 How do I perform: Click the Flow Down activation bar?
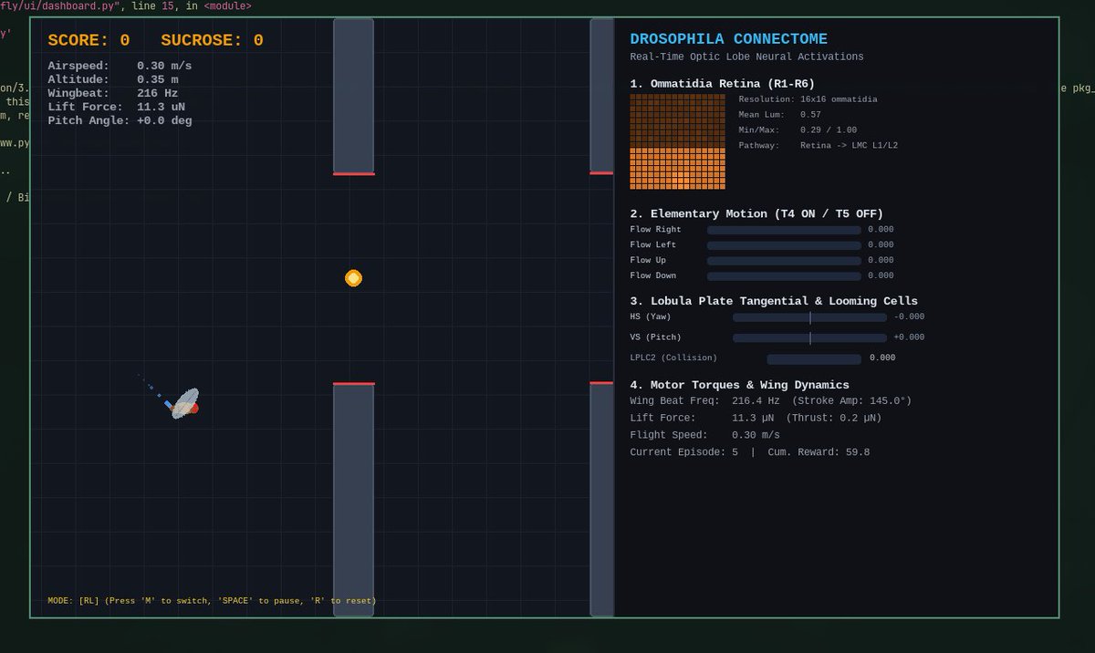784,275
